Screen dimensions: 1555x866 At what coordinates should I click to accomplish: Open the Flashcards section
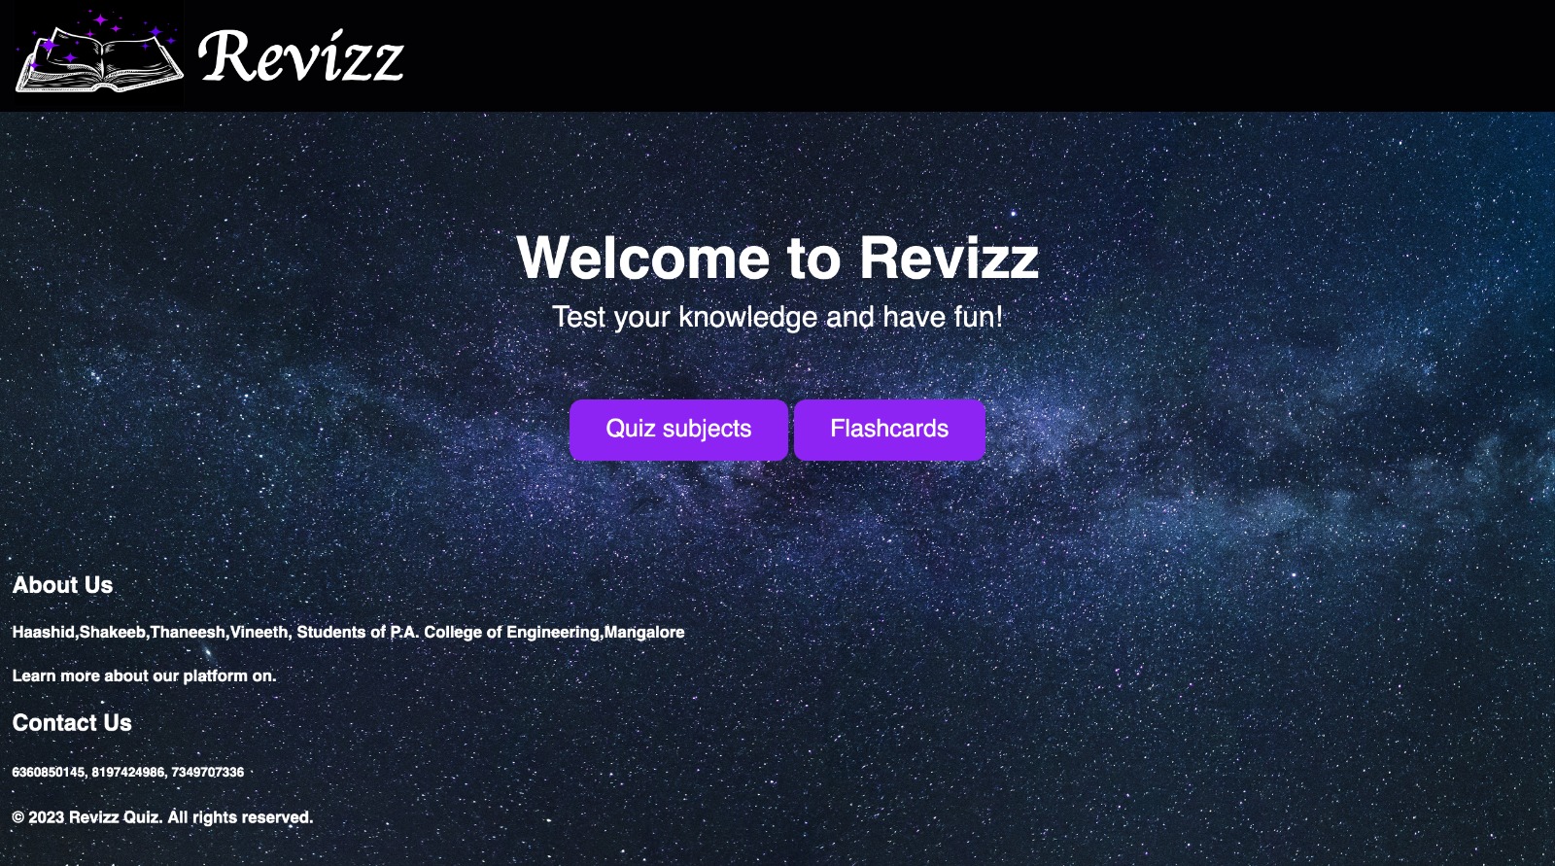tap(889, 430)
